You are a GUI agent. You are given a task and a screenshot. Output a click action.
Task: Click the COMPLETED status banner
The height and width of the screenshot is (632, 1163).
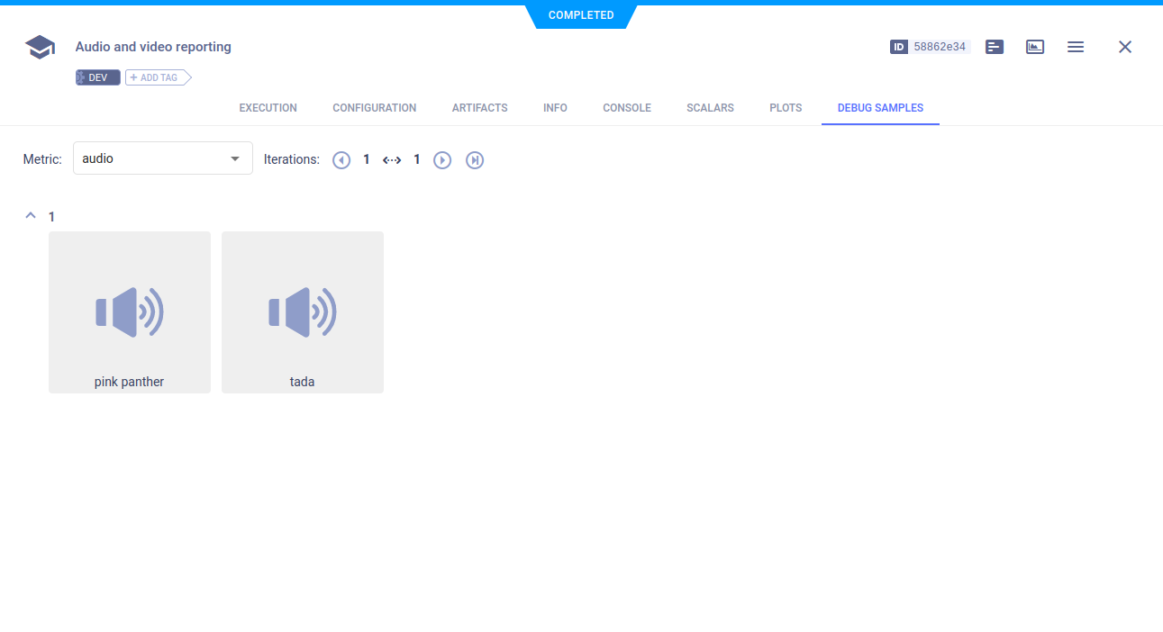coord(580,14)
